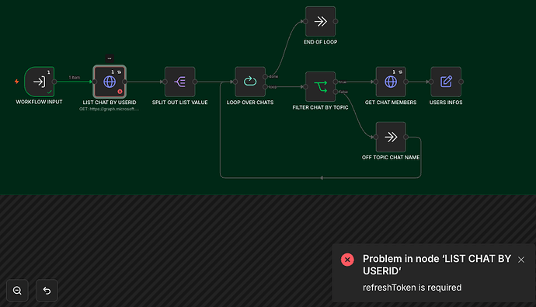
Task: Select the Loop Over Chats node
Action: coord(250,82)
